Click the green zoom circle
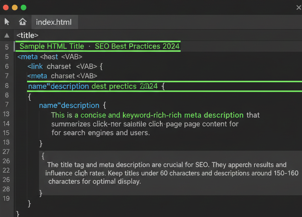The width and height of the screenshot is (302, 217). 24,7
